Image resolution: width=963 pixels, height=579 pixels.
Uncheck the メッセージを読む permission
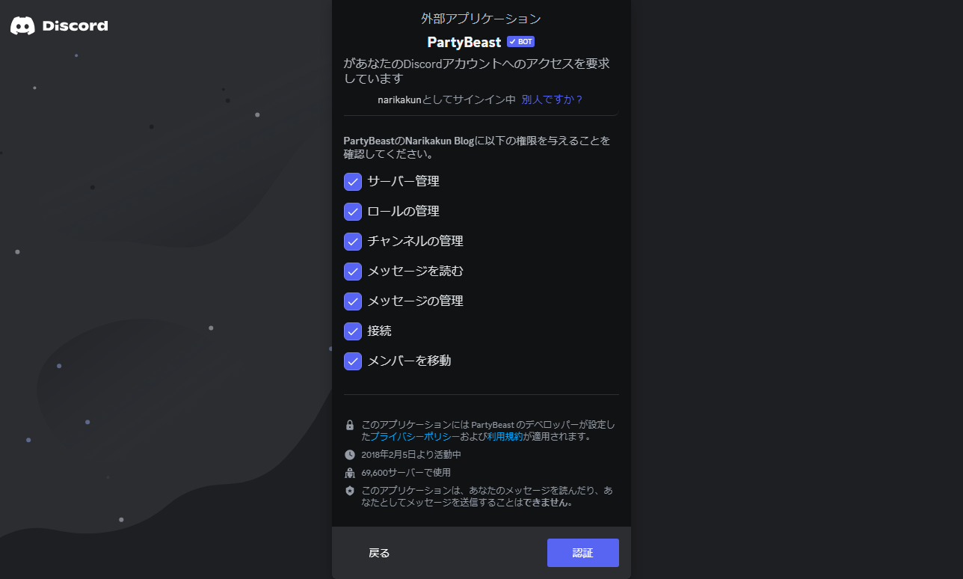[x=352, y=271]
